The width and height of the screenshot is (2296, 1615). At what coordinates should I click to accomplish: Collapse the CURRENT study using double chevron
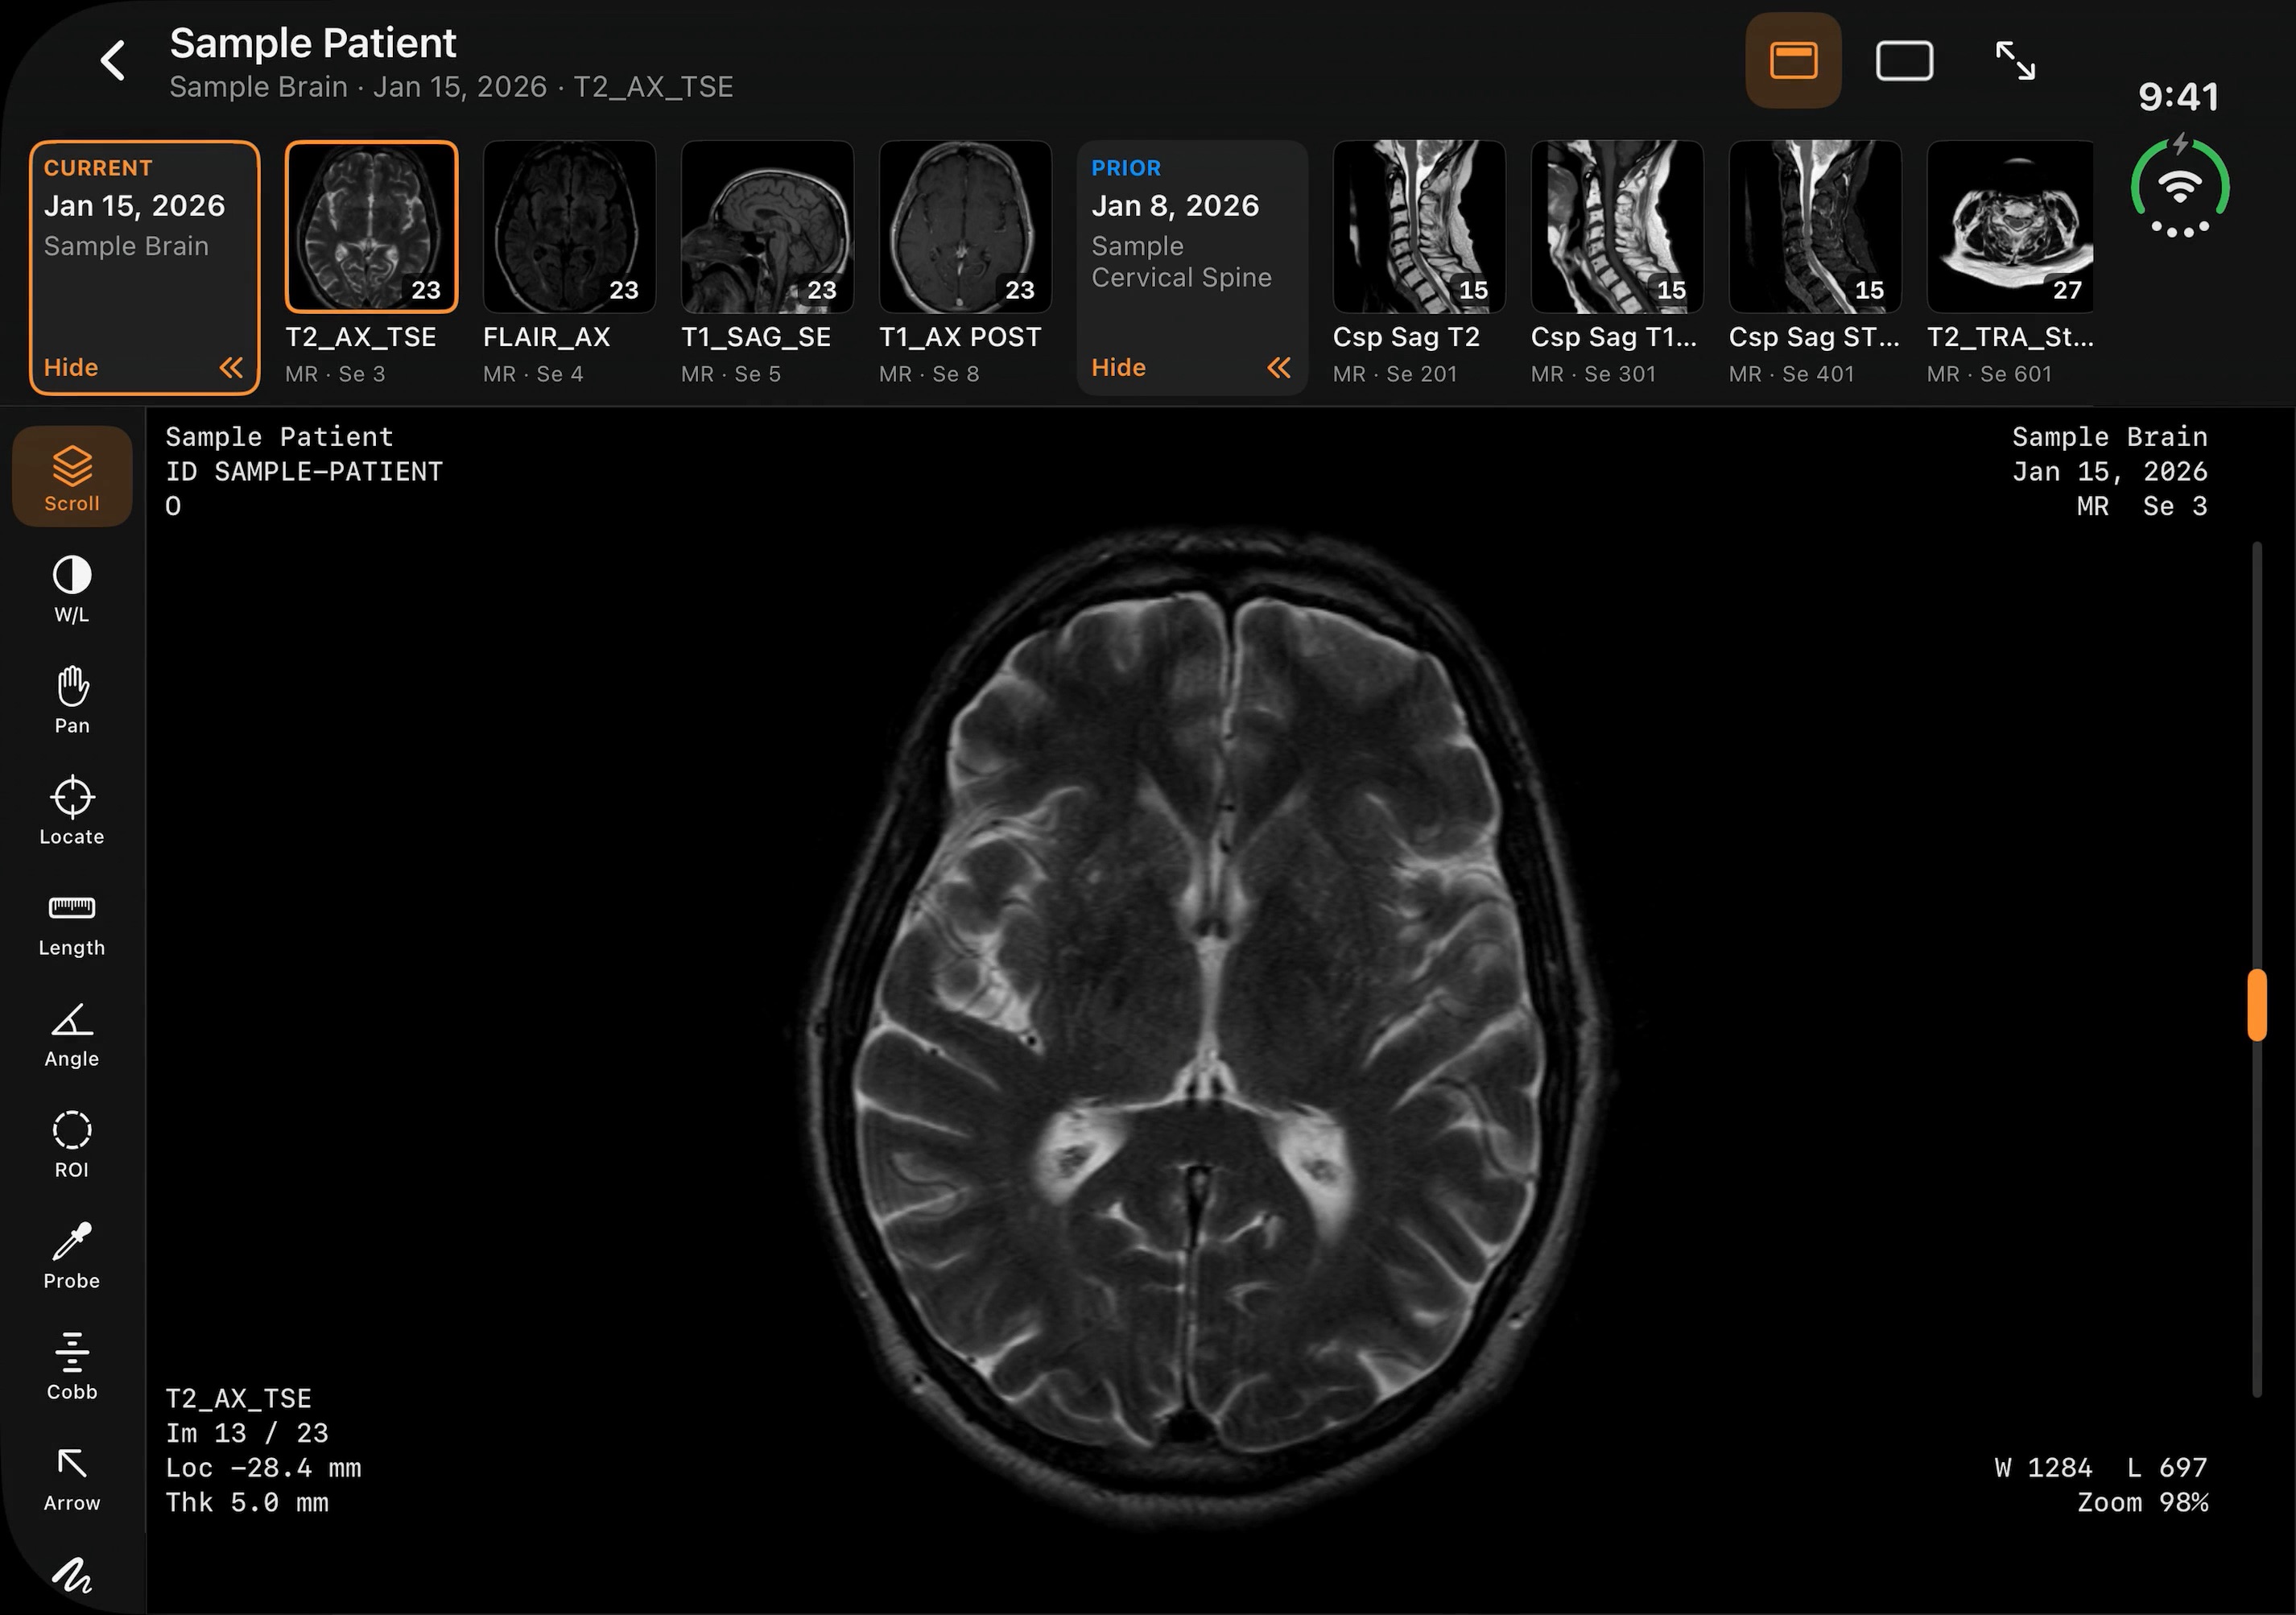click(x=231, y=367)
